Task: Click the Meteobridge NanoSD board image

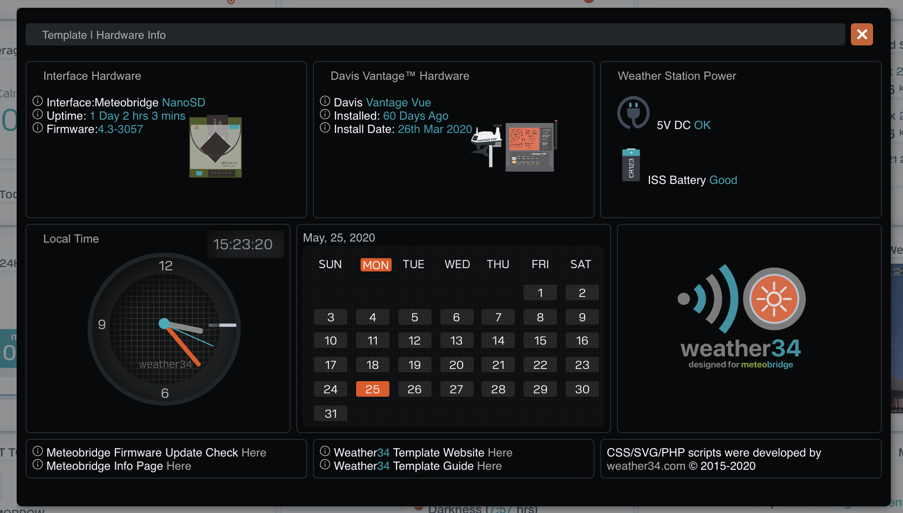Action: tap(216, 146)
